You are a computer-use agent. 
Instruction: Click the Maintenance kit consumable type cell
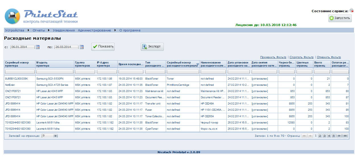(154, 91)
